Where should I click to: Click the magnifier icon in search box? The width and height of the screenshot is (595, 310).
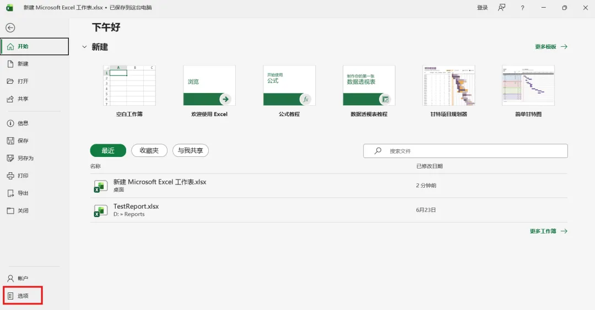378,151
